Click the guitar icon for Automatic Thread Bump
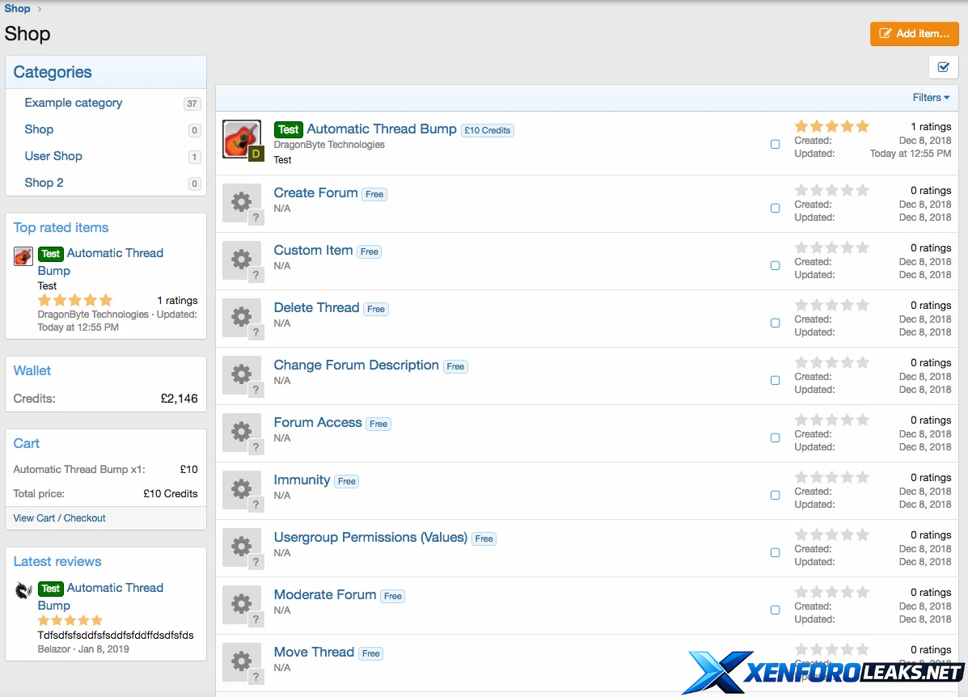 point(241,139)
